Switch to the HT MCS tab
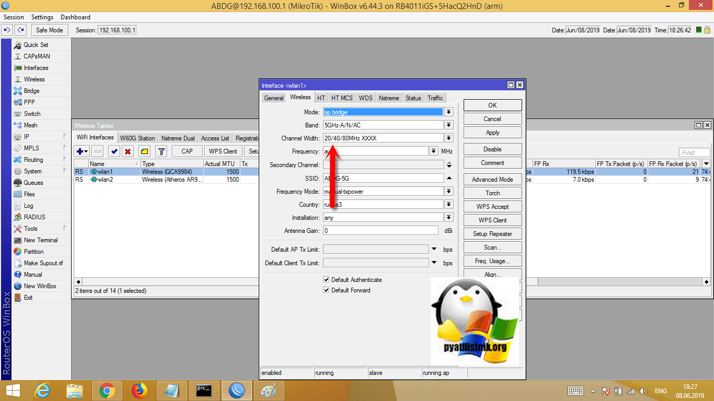Image resolution: width=714 pixels, height=401 pixels. pyautogui.click(x=342, y=98)
